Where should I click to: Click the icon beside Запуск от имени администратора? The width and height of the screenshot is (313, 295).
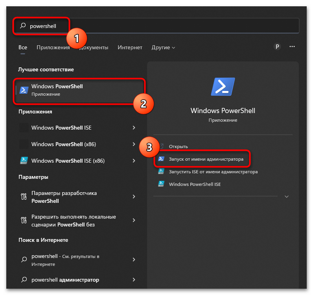coord(161,159)
